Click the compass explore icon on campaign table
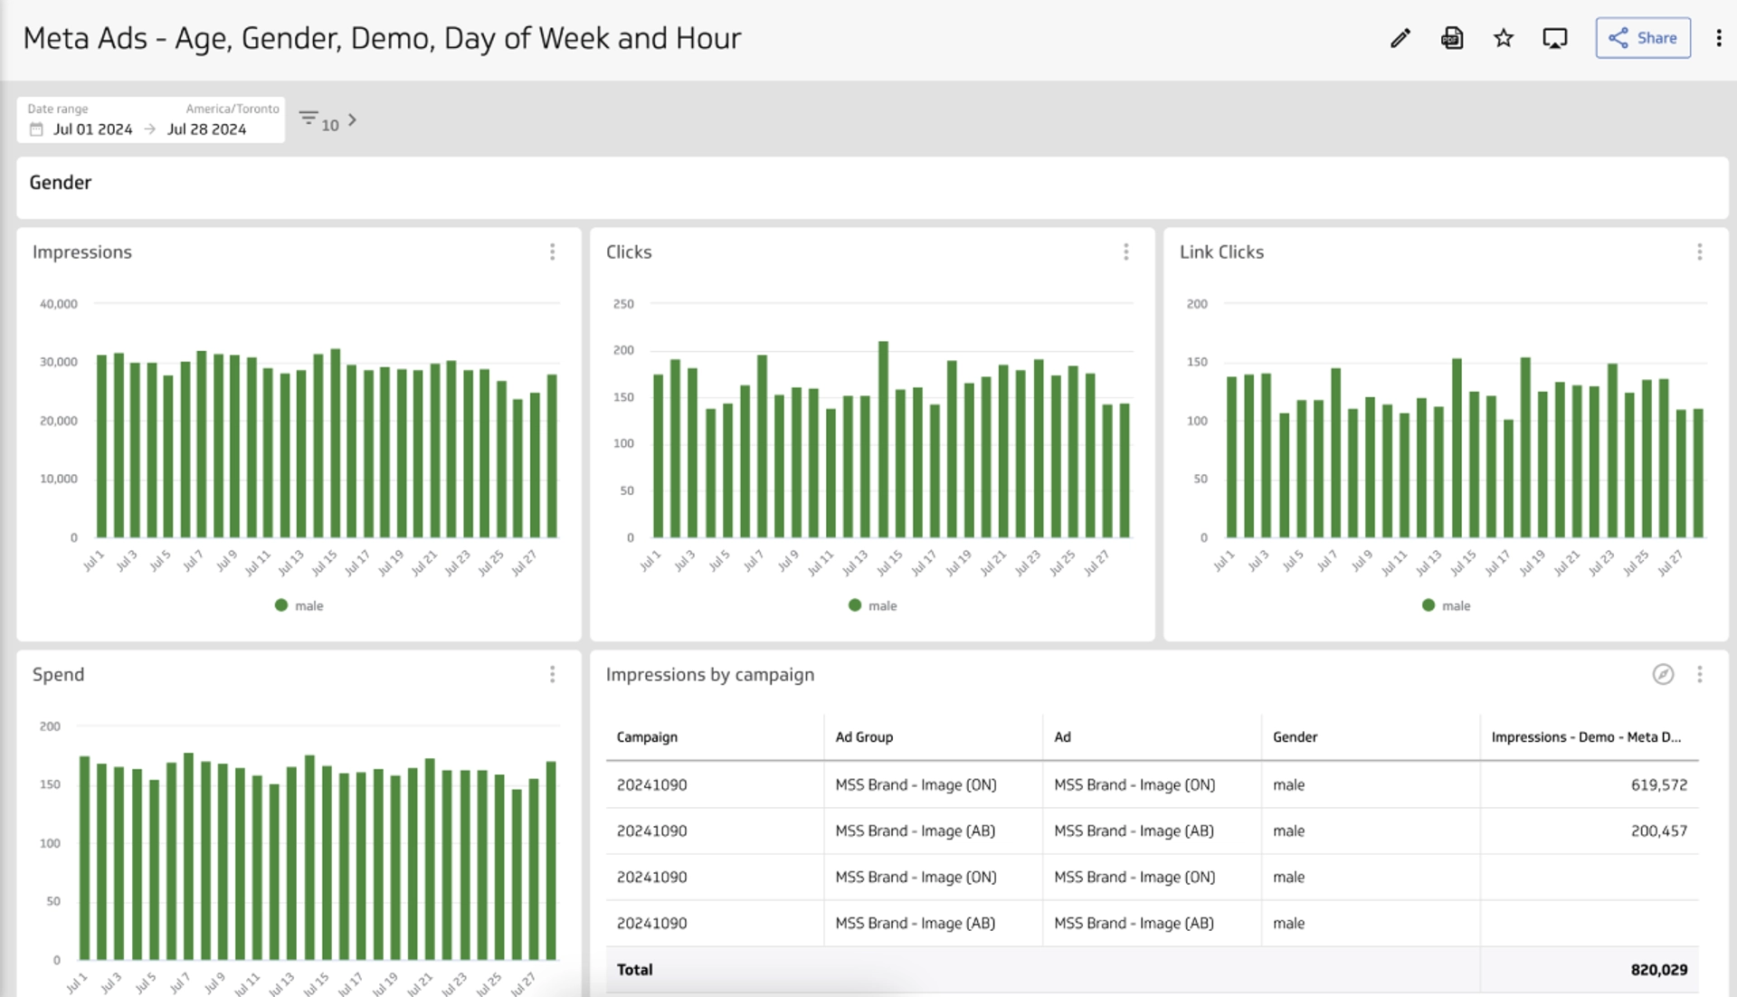Screen dimensions: 1737x997 (1663, 674)
